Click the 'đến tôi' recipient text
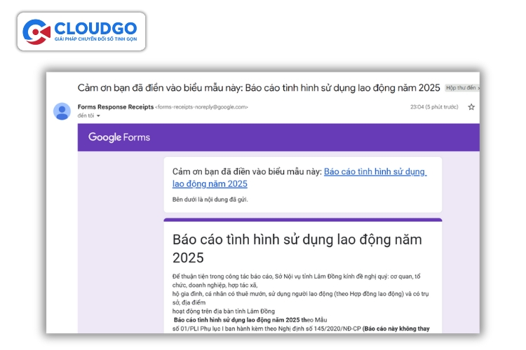Image resolution: width=526 pixels, height=350 pixels. 85,115
